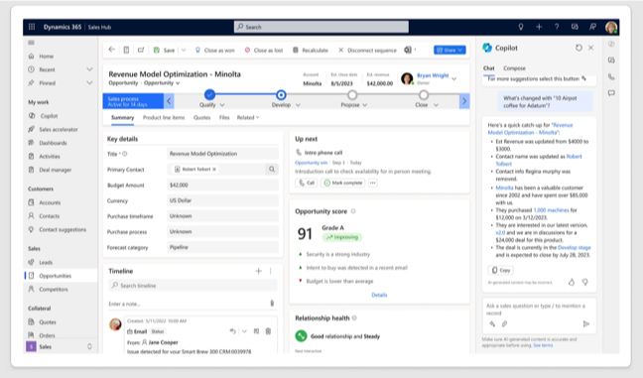The image size is (643, 378).
Task: Open record in new window icon
Action: click(x=141, y=50)
